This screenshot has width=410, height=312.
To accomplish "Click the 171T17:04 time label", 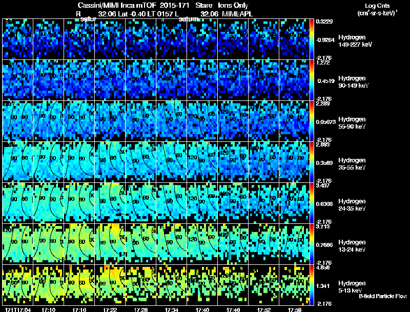I will (x=18, y=310).
